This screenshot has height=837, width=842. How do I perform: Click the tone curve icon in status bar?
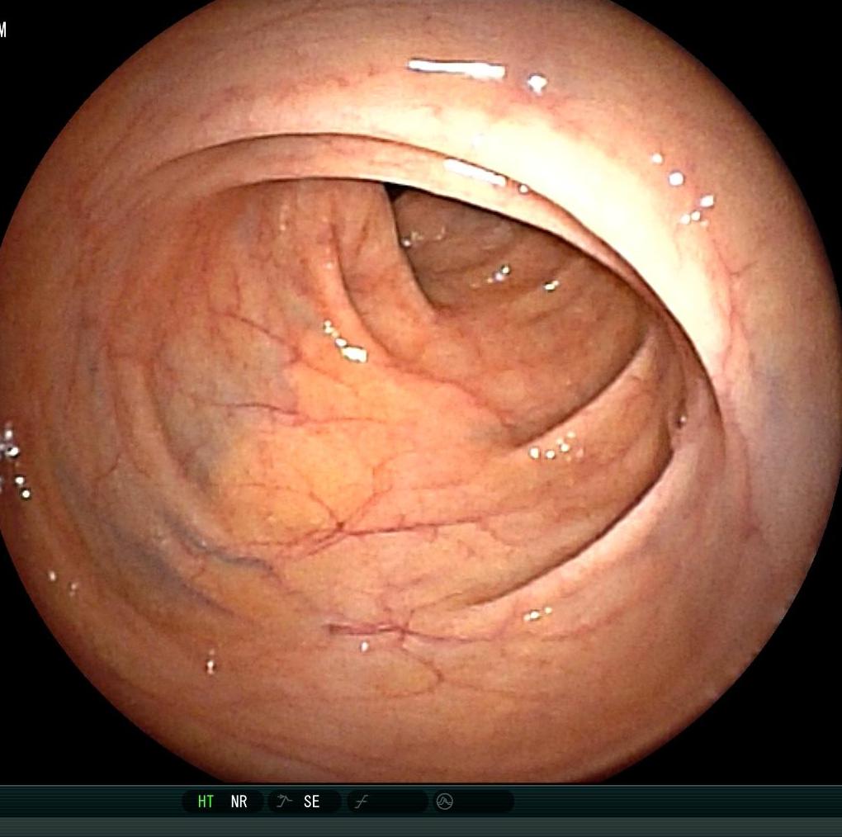362,802
